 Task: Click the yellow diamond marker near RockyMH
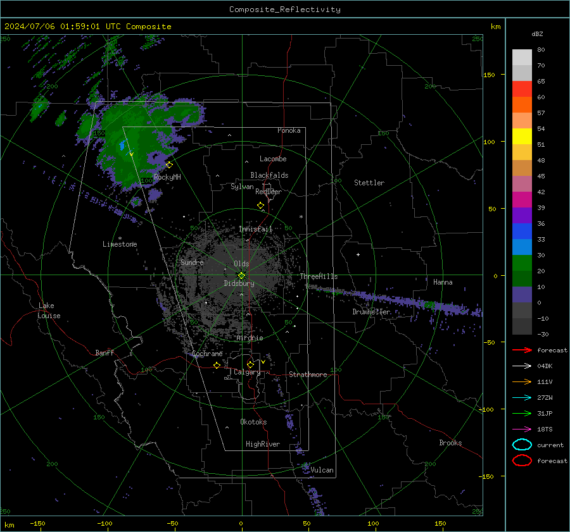pos(169,165)
